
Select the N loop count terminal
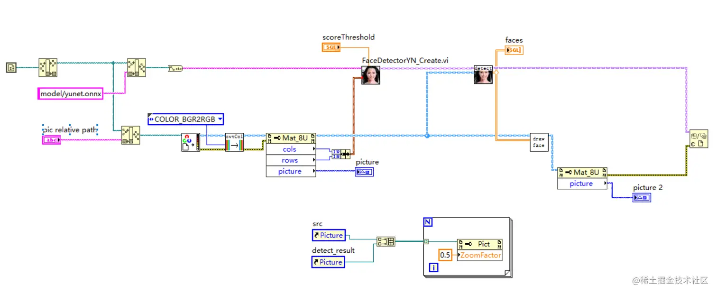[427, 221]
